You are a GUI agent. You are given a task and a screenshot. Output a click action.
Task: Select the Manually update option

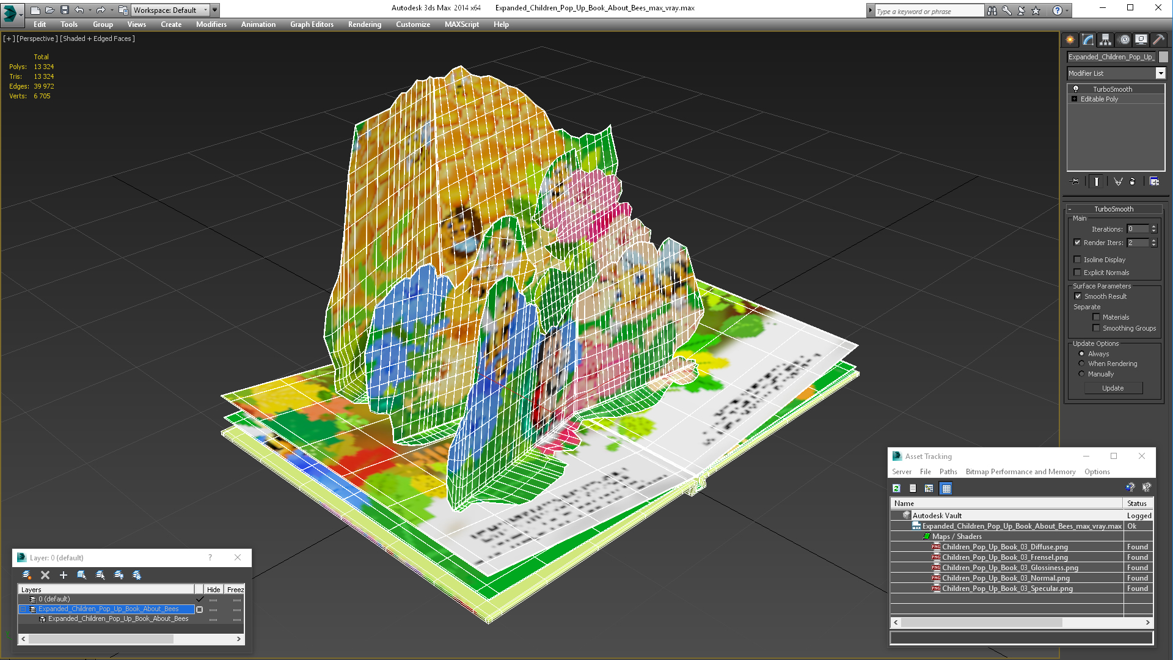[x=1081, y=374]
